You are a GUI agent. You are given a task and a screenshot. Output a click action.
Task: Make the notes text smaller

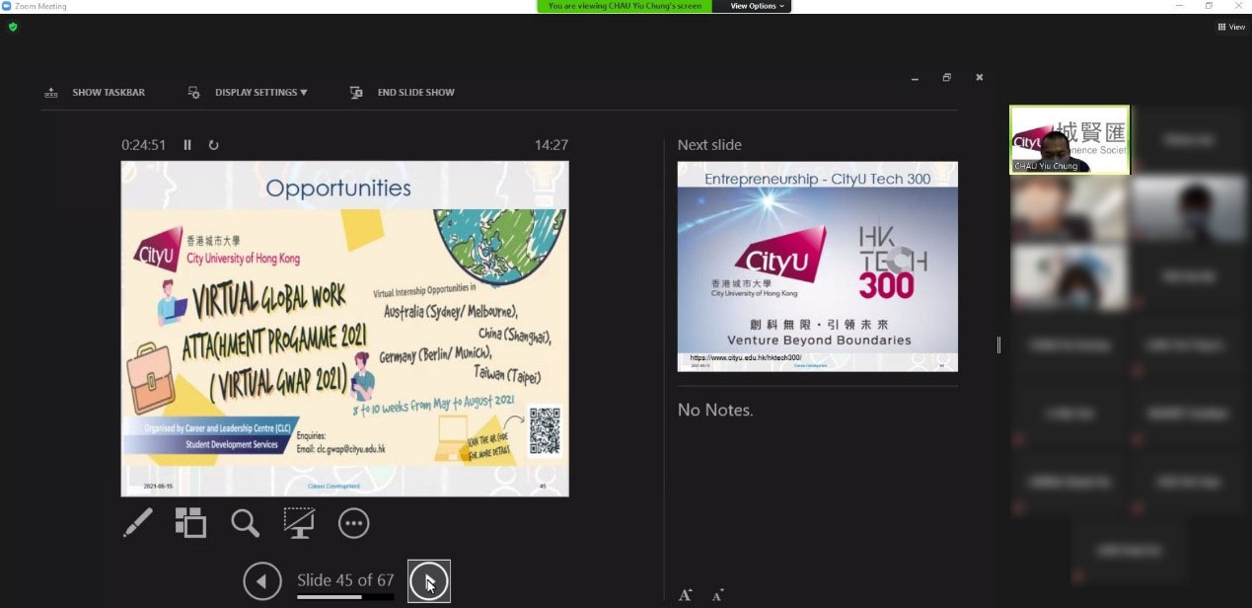pyautogui.click(x=717, y=595)
